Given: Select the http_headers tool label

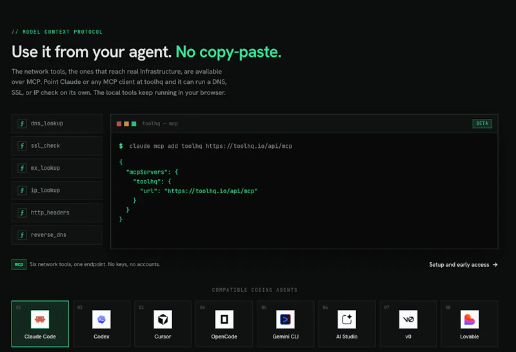Looking at the screenshot, I should 50,212.
